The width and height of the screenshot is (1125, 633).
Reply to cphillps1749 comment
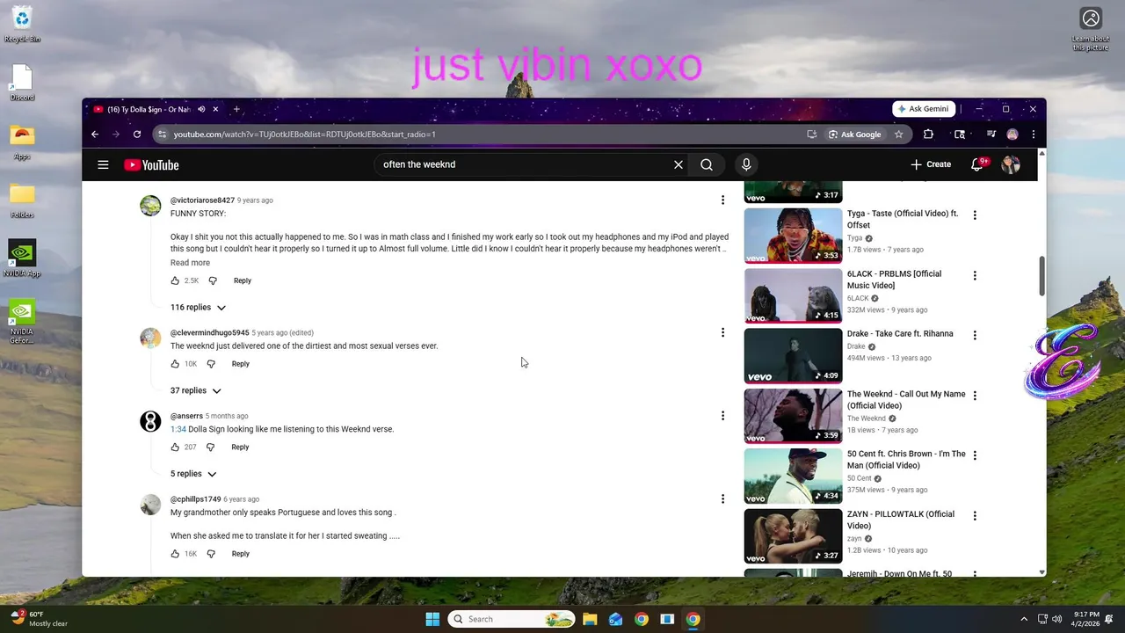click(241, 554)
